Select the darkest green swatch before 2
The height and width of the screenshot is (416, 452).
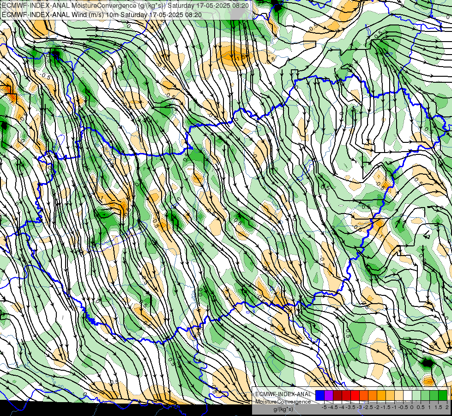coord(442,396)
